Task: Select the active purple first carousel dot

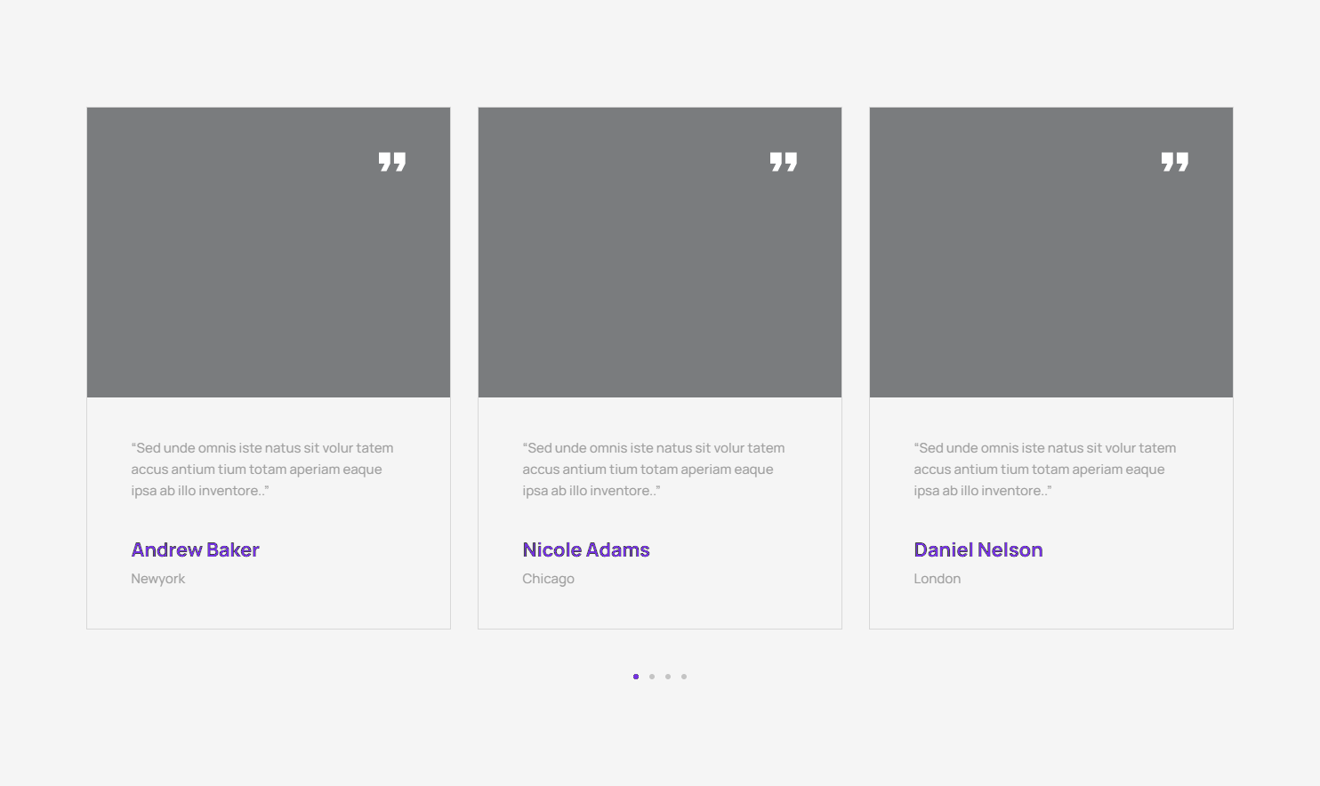Action: pyautogui.click(x=636, y=677)
